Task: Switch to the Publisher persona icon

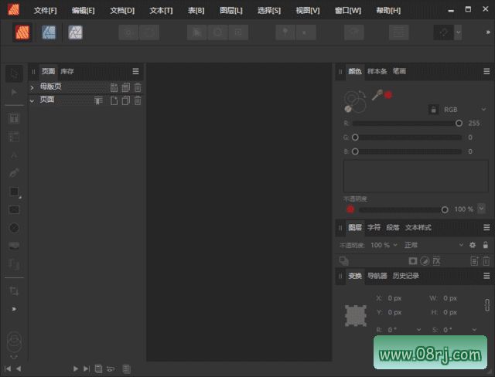Action: [x=22, y=32]
